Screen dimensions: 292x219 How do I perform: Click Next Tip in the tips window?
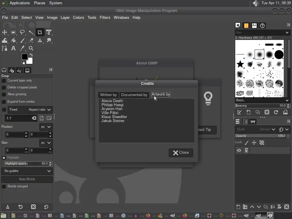pos(207,130)
